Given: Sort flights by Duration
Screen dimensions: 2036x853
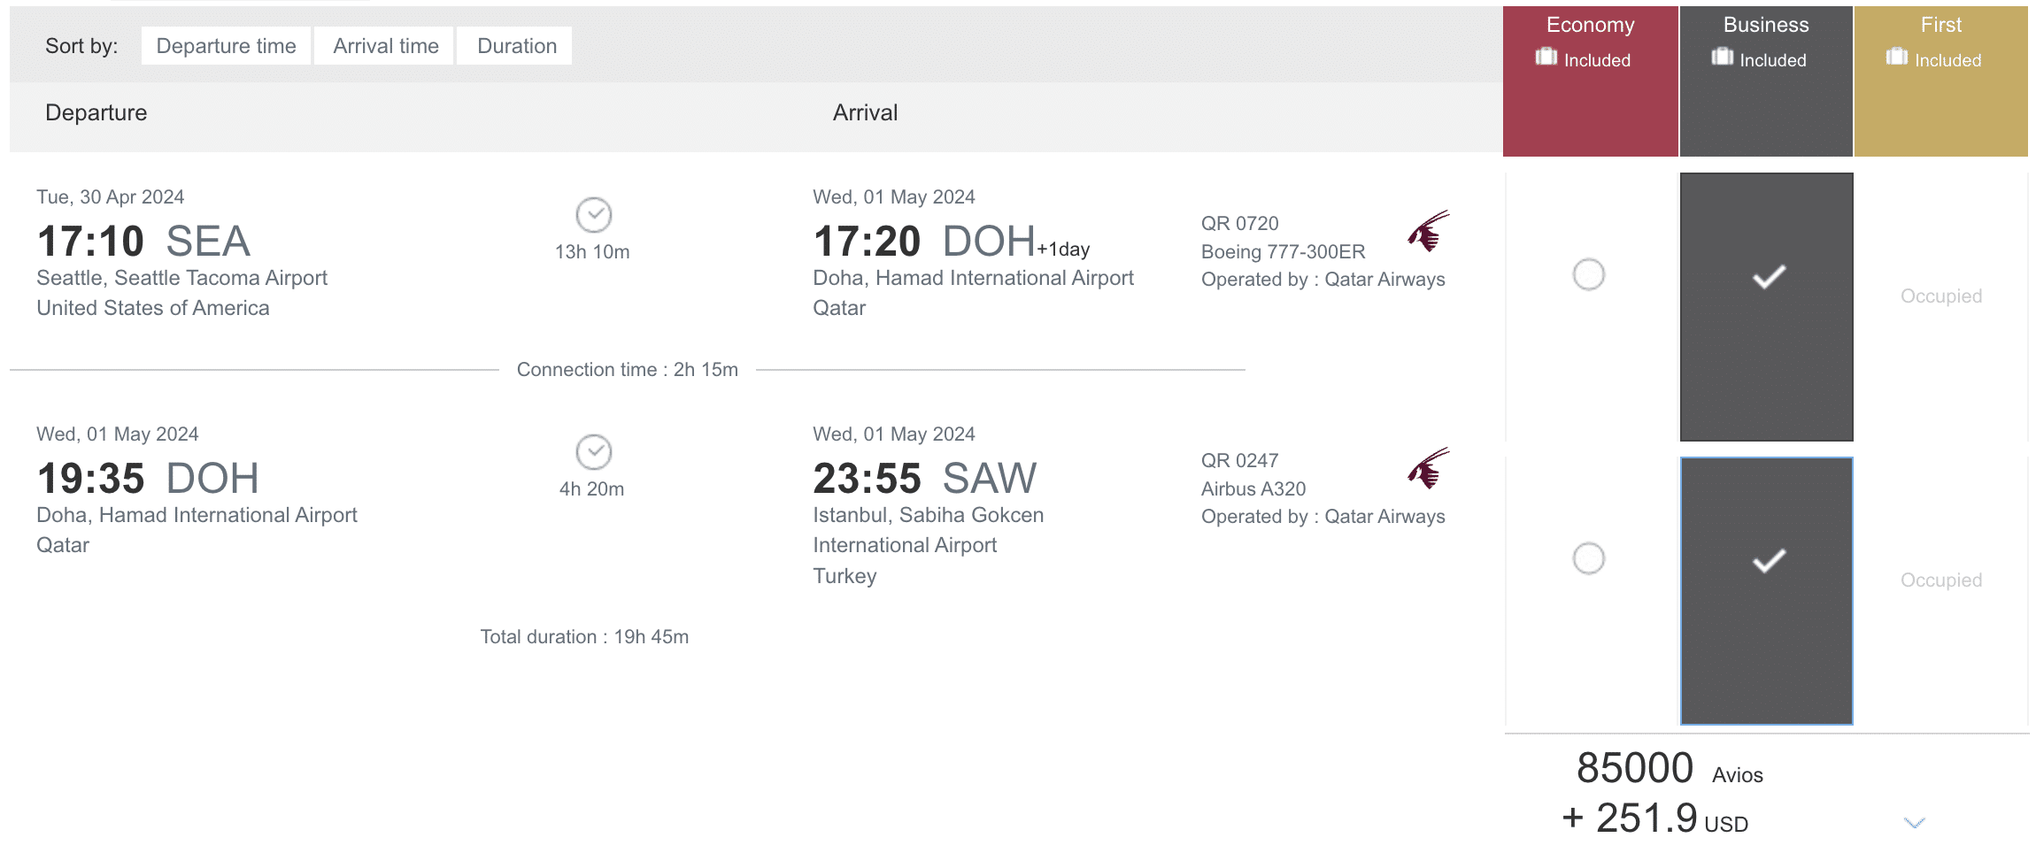Looking at the screenshot, I should (516, 46).
